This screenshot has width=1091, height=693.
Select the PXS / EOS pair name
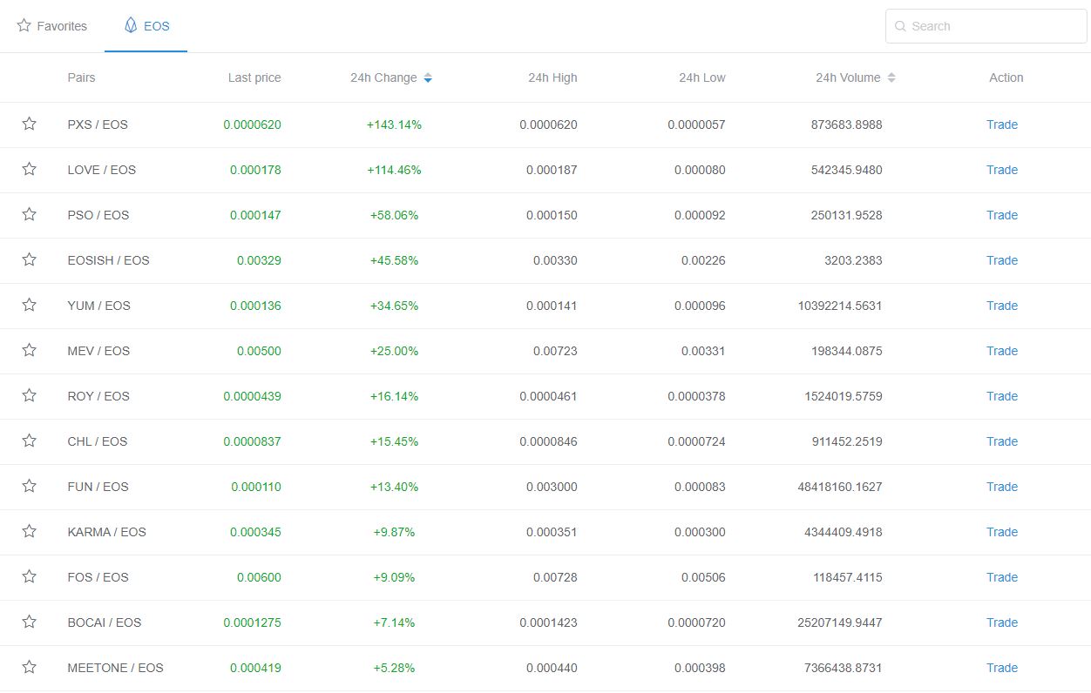[98, 124]
